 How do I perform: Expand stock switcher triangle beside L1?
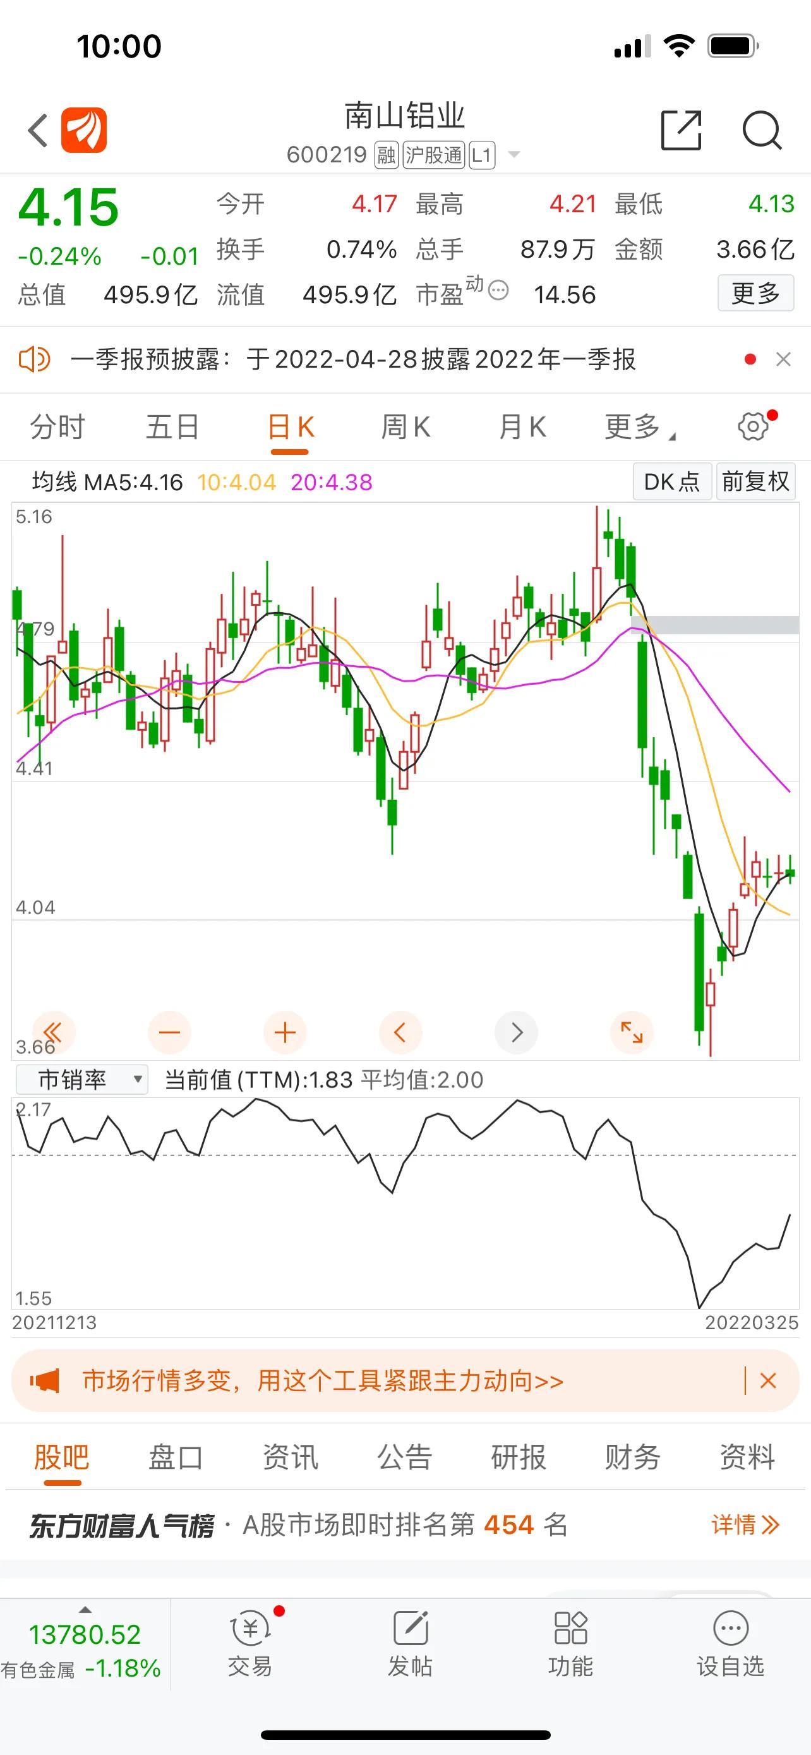[x=515, y=155]
